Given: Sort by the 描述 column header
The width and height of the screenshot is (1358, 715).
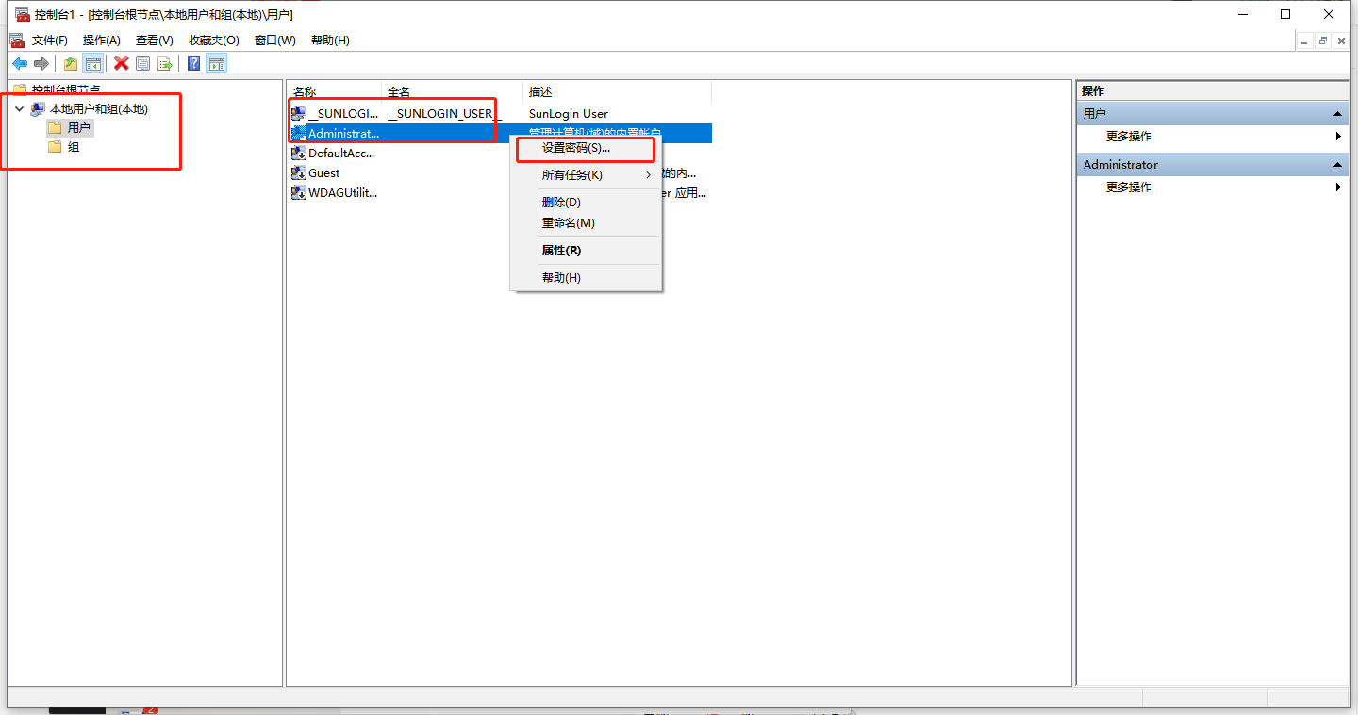Looking at the screenshot, I should coord(617,92).
